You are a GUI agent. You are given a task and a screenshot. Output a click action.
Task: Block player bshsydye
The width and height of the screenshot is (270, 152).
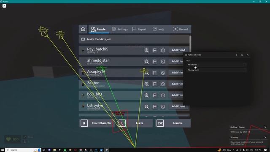tap(163, 106)
